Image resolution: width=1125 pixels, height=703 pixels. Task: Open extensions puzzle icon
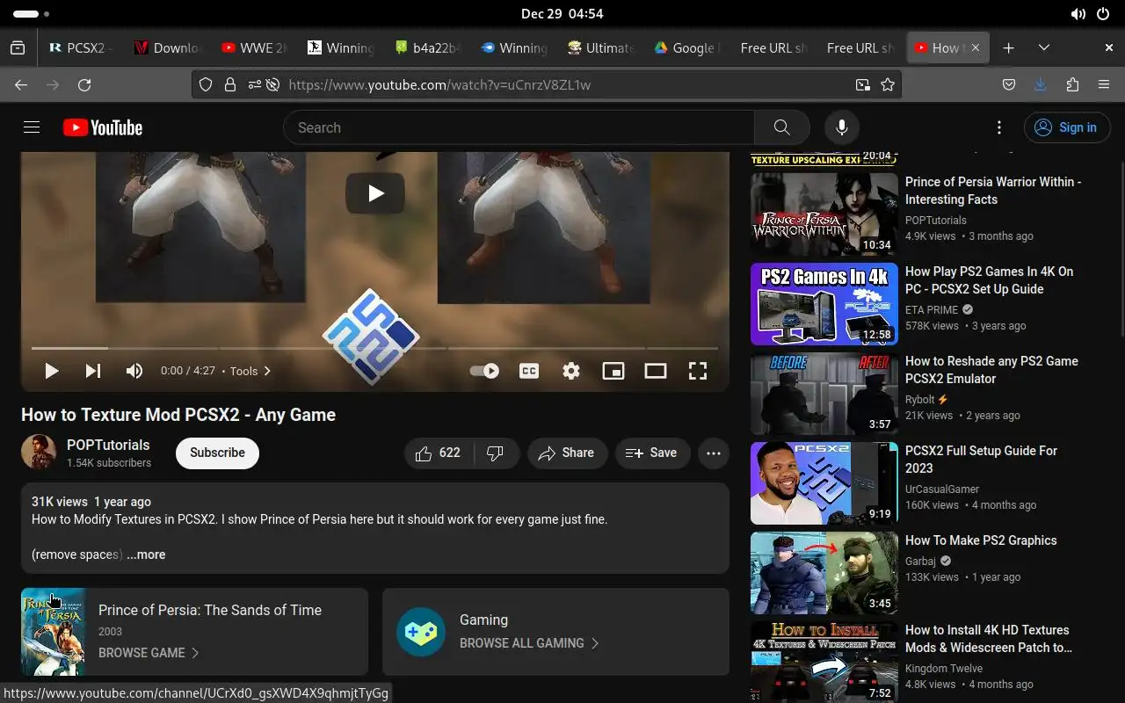(x=1072, y=85)
